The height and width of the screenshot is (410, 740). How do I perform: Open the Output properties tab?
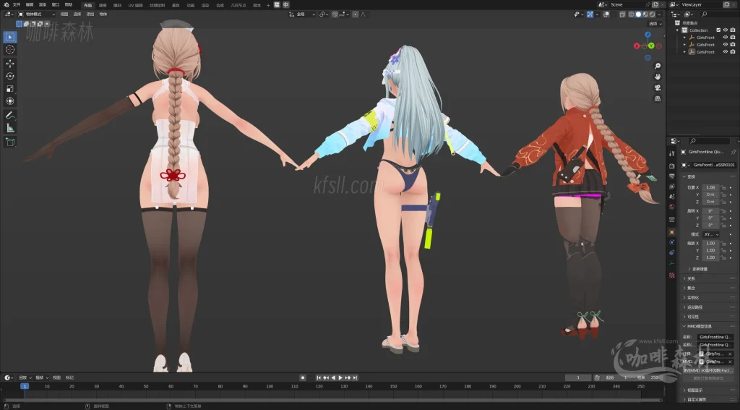coord(671,176)
